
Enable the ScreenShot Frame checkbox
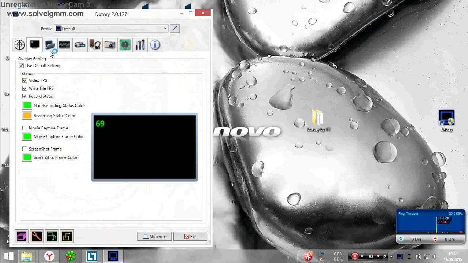coord(25,149)
